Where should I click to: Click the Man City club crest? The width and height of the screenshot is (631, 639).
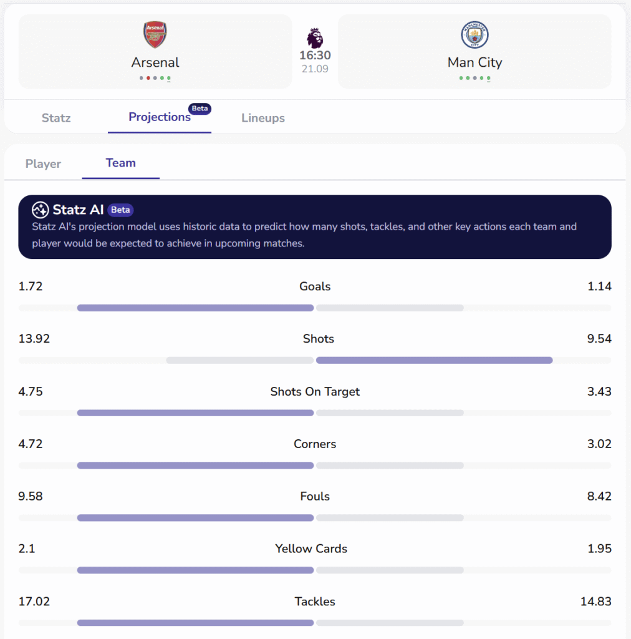click(x=474, y=35)
